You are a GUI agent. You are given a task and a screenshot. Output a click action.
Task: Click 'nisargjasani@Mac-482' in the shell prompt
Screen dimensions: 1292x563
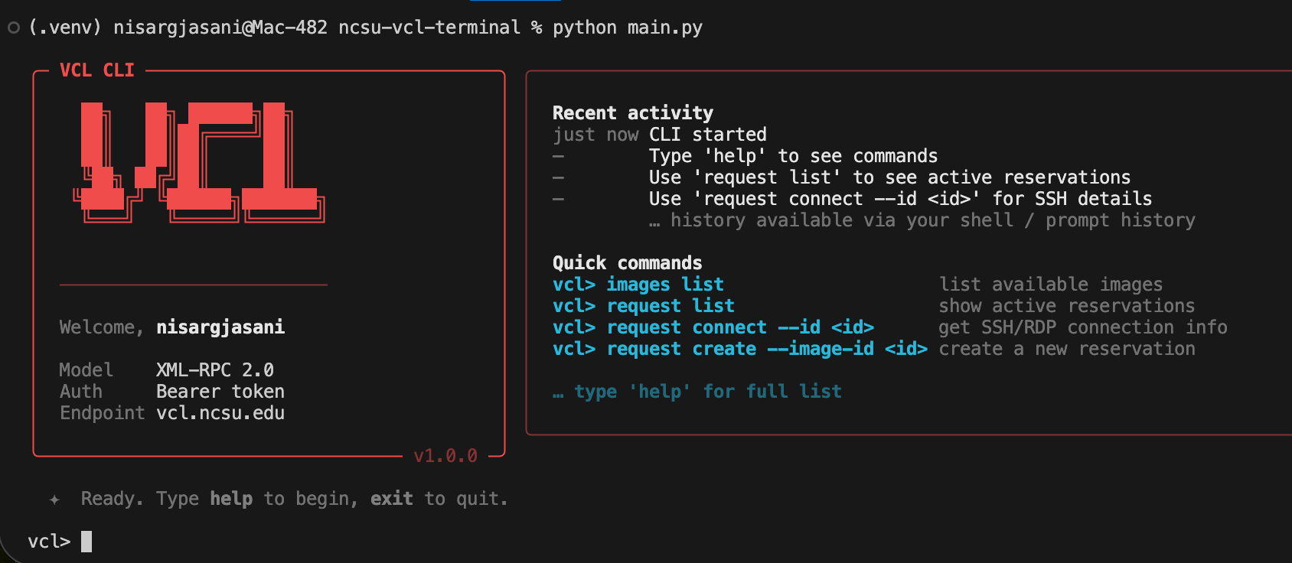point(220,28)
